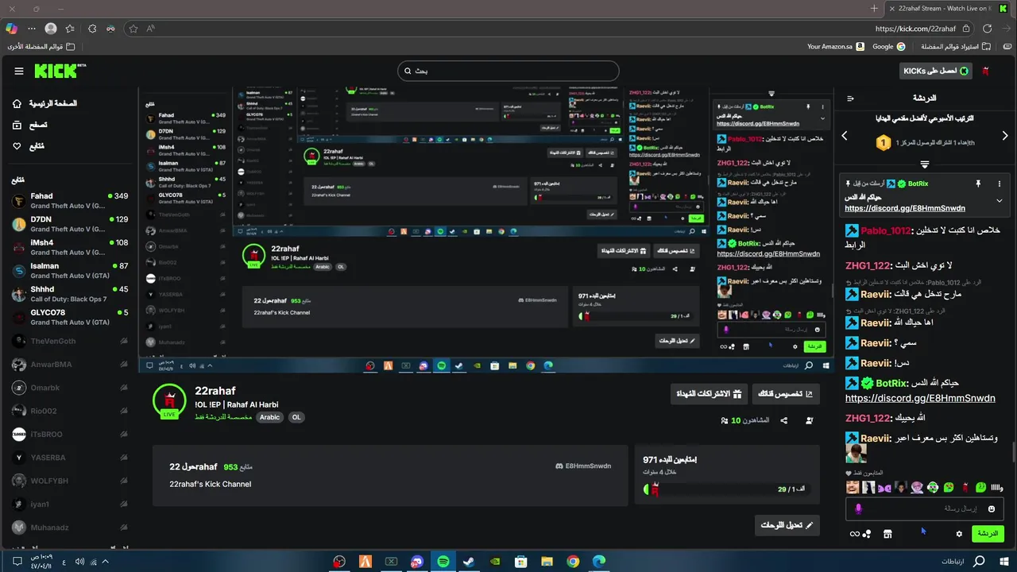Click the search magnifier icon in Kick

click(407, 71)
